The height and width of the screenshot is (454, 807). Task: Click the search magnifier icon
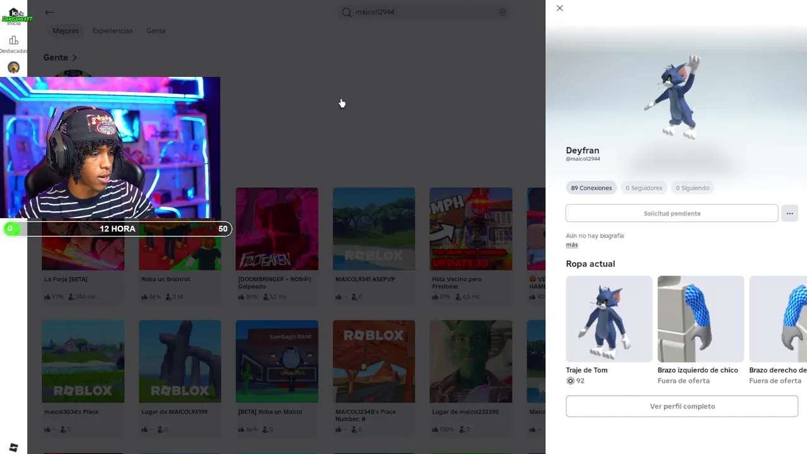tap(347, 12)
